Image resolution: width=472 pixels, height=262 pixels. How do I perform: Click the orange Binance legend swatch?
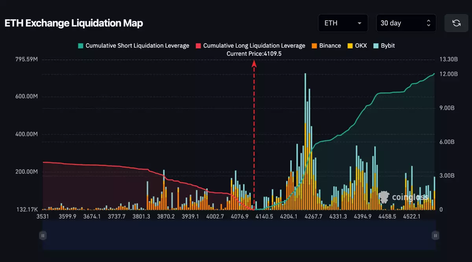point(314,46)
